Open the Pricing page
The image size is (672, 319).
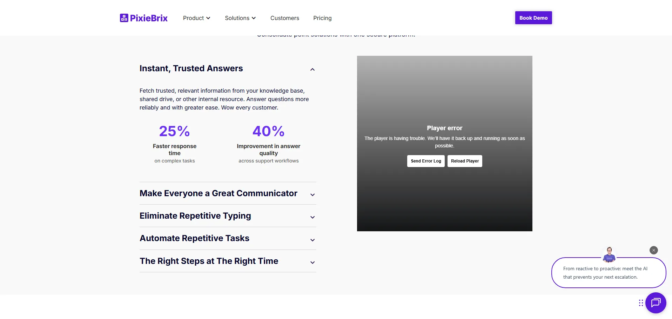click(322, 18)
